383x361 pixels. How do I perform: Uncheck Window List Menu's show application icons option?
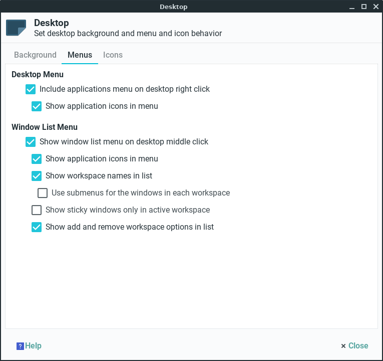click(x=37, y=159)
